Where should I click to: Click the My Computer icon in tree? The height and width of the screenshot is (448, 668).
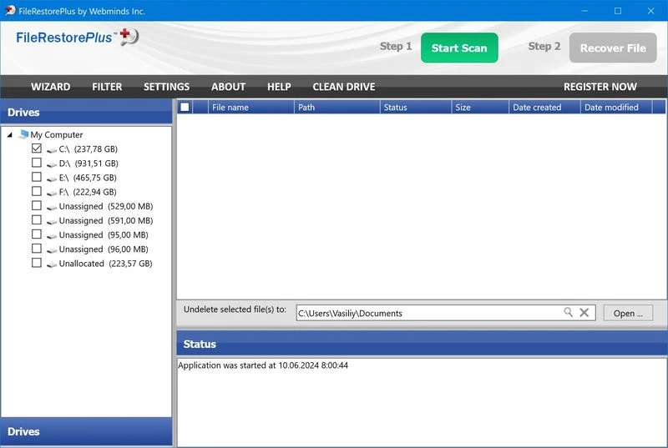pos(23,134)
